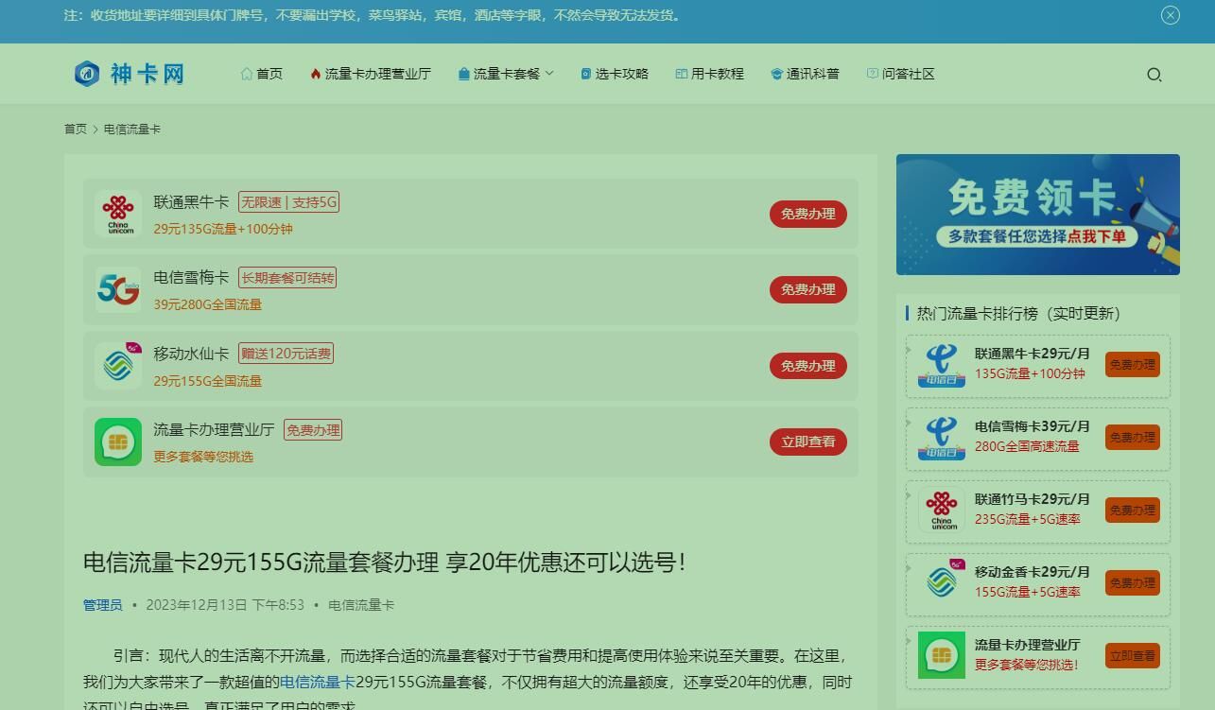Open 流量卡办理营业厅 in the navigation menu
1215x710 pixels.
pyautogui.click(x=371, y=74)
